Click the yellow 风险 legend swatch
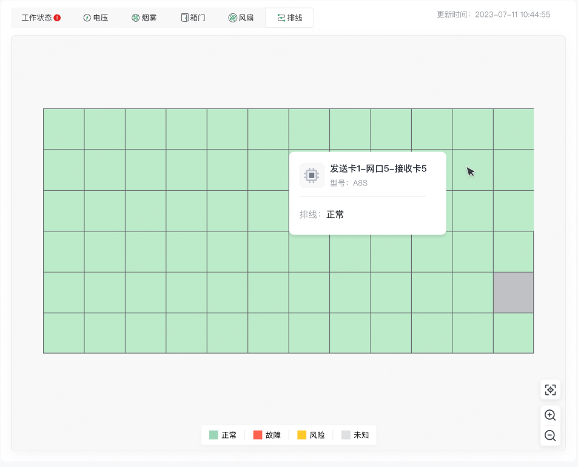 (302, 435)
